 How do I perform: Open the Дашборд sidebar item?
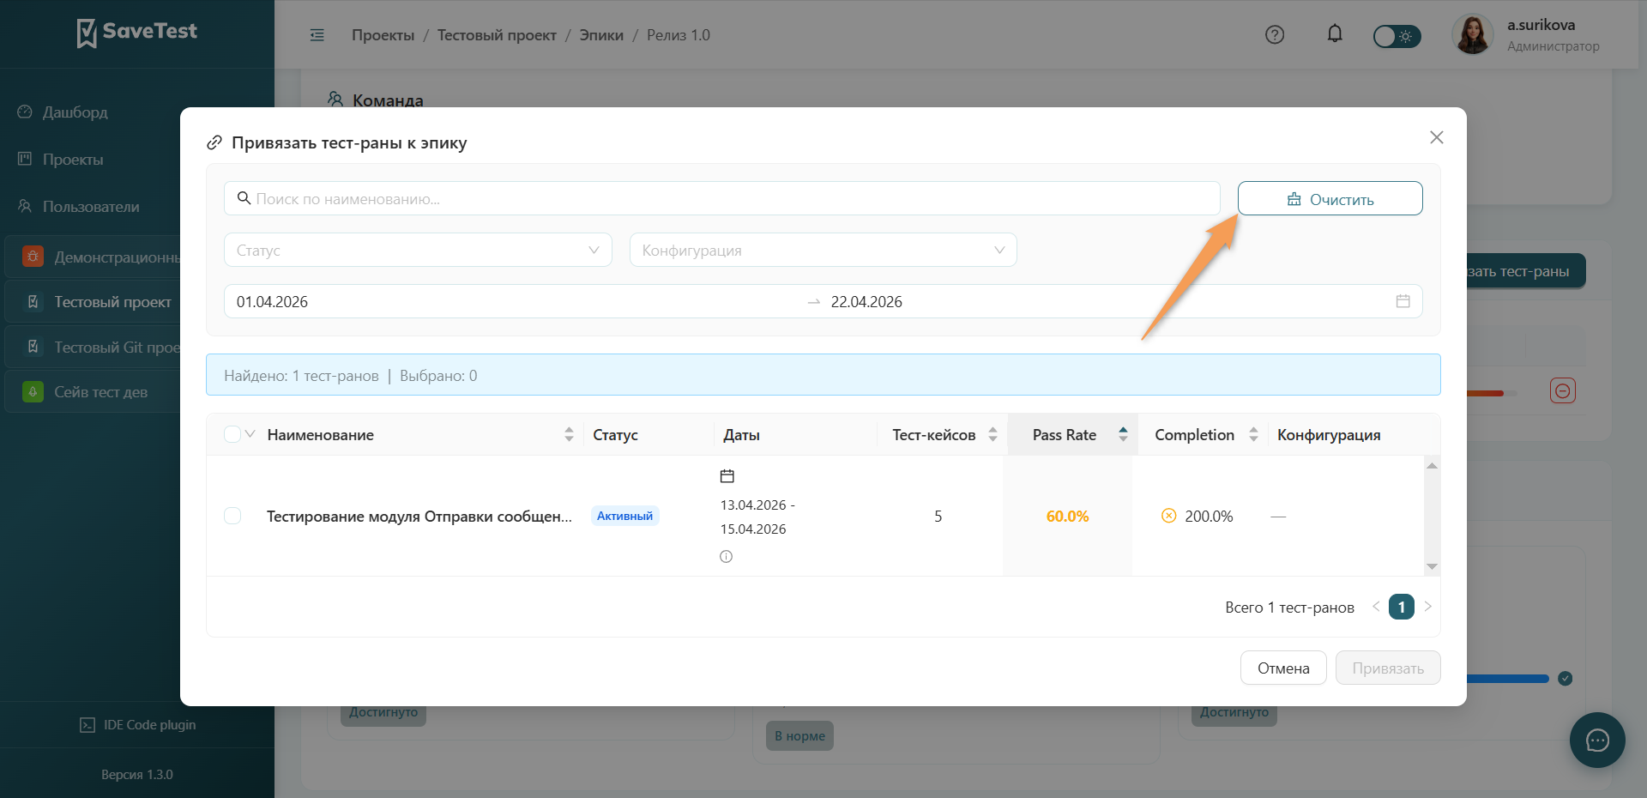tap(75, 112)
